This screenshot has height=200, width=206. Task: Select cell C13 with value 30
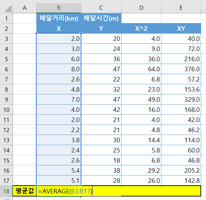(x=101, y=140)
